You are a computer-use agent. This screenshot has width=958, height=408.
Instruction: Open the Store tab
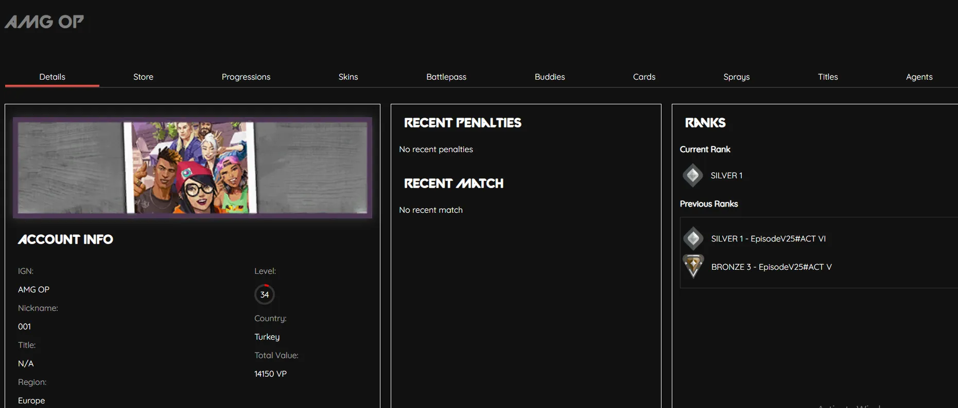pyautogui.click(x=143, y=77)
